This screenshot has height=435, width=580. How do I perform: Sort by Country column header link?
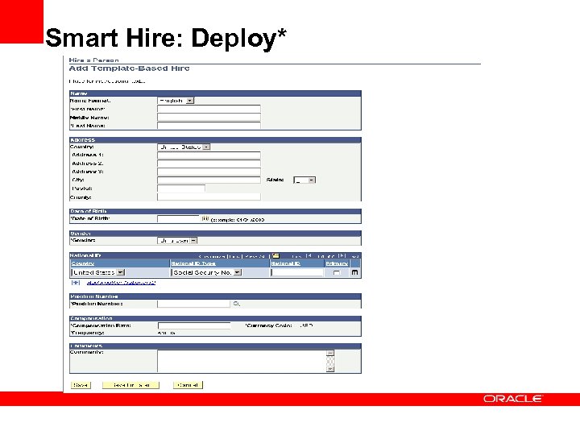(83, 263)
